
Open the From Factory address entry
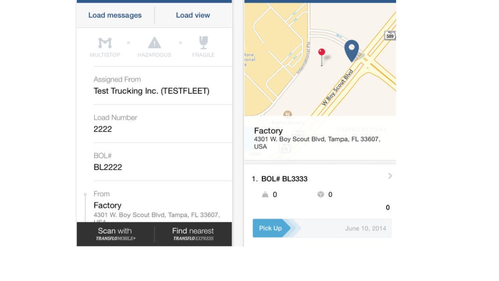point(152,205)
